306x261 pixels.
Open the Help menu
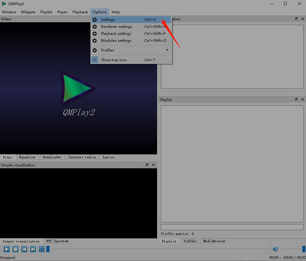pos(116,12)
